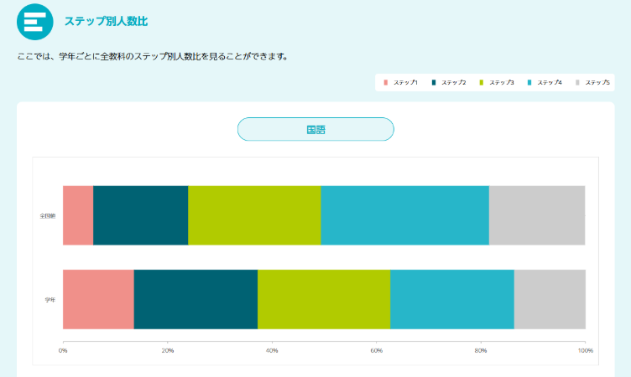Screen dimensions: 631x377
Task: Click the 80% axis tick label
Action: 481,350
